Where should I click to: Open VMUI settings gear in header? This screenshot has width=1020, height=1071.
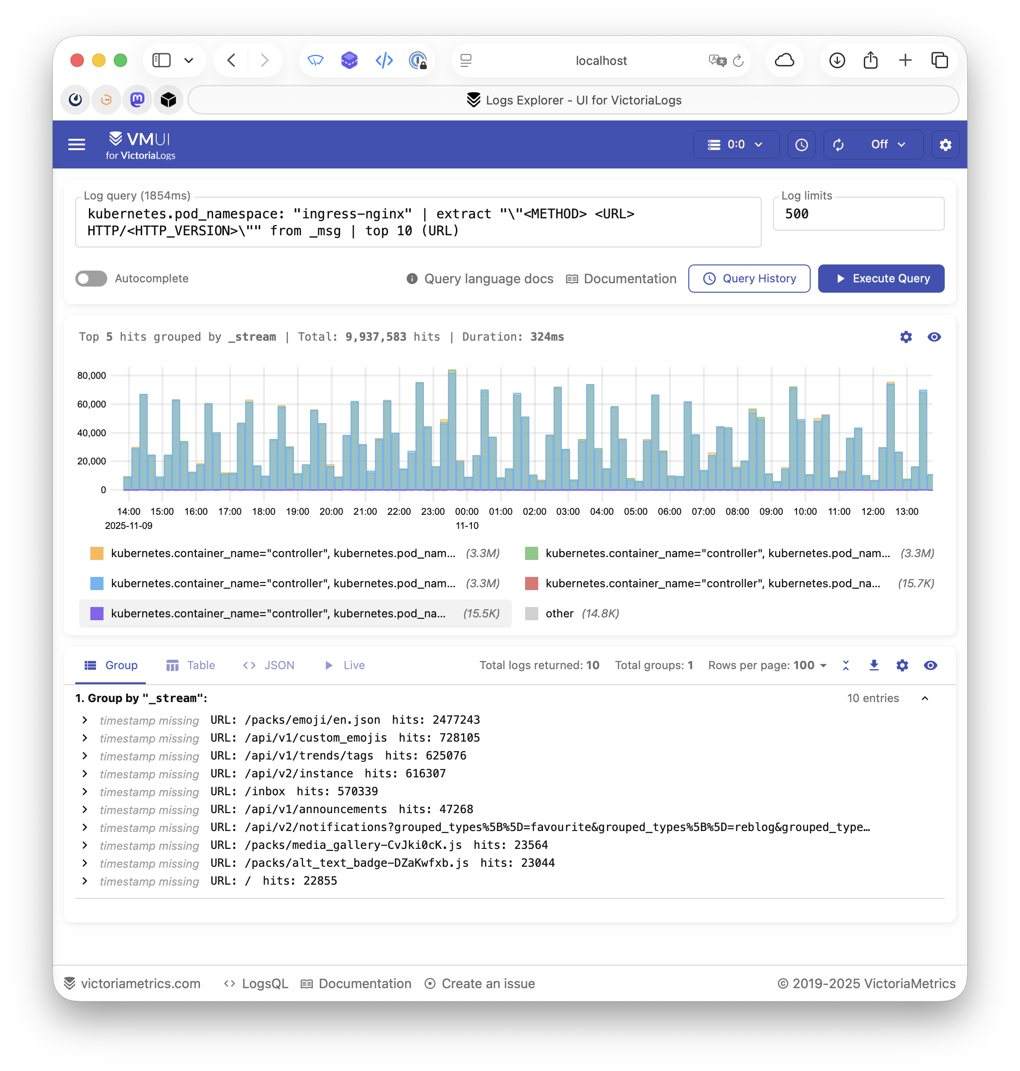(x=945, y=144)
